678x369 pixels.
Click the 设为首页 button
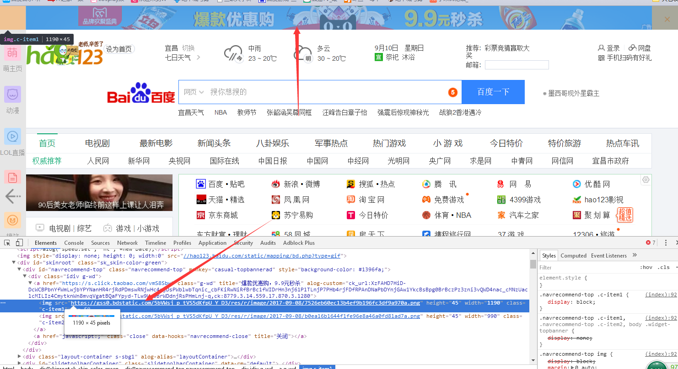tap(119, 49)
